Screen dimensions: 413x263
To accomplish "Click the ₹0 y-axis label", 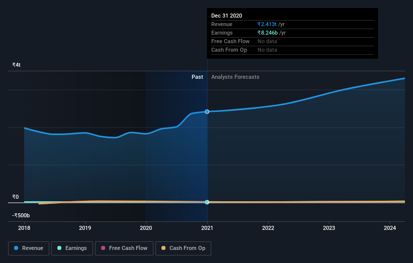I will pos(16,197).
